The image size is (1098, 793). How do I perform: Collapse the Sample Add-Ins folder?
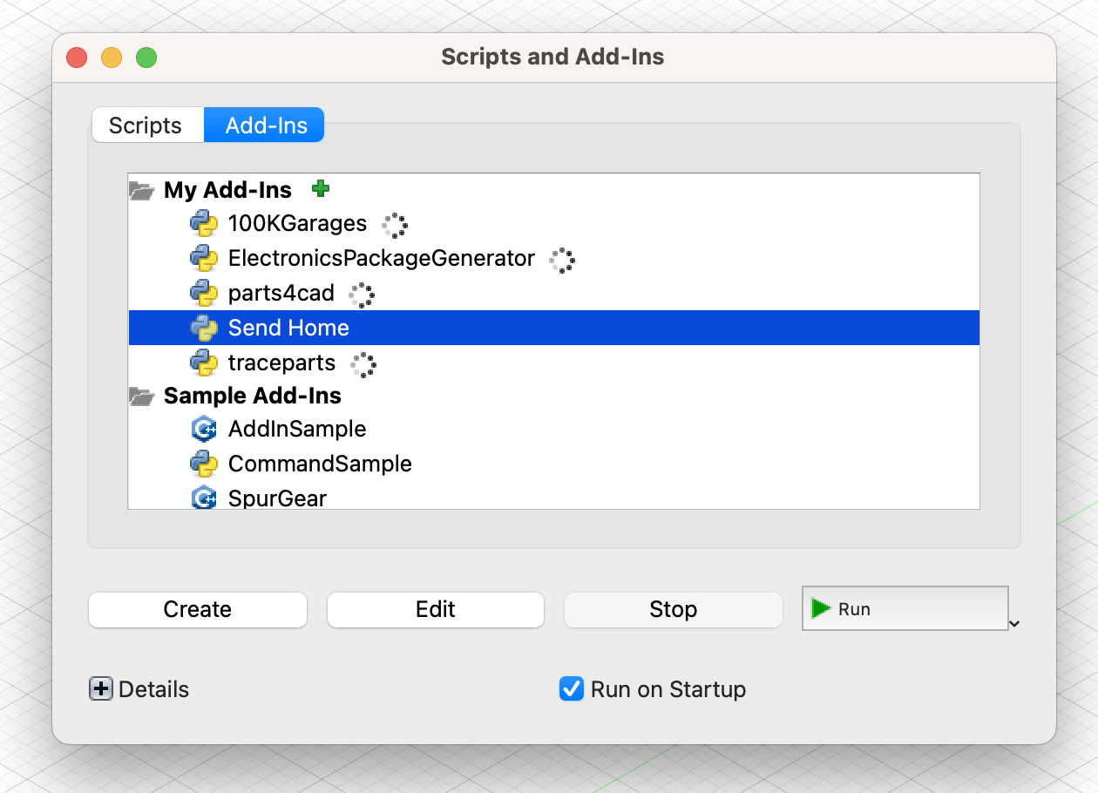(x=141, y=396)
